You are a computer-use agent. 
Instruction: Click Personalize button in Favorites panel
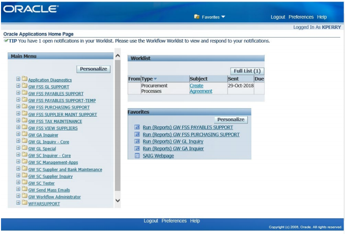(x=231, y=119)
